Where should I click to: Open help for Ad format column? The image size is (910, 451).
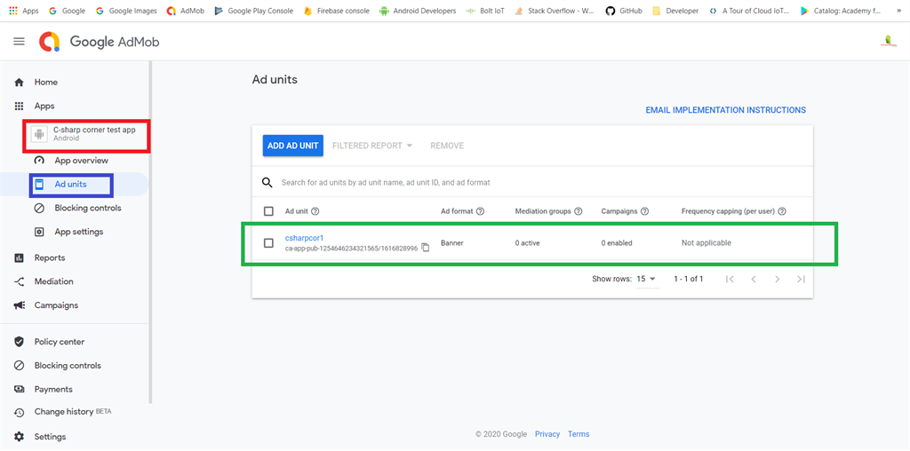(481, 211)
